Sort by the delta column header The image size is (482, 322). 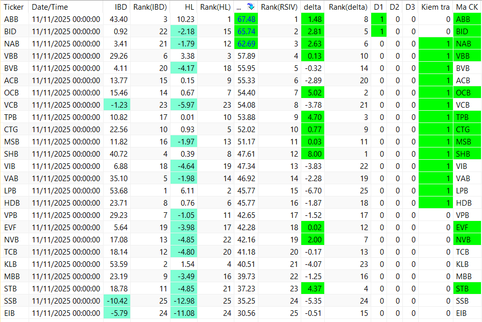click(312, 7)
